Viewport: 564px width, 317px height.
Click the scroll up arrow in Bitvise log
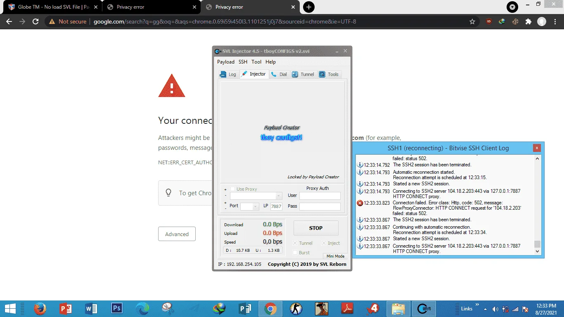coord(537,158)
